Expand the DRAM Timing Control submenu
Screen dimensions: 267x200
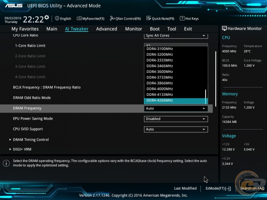point(31,140)
